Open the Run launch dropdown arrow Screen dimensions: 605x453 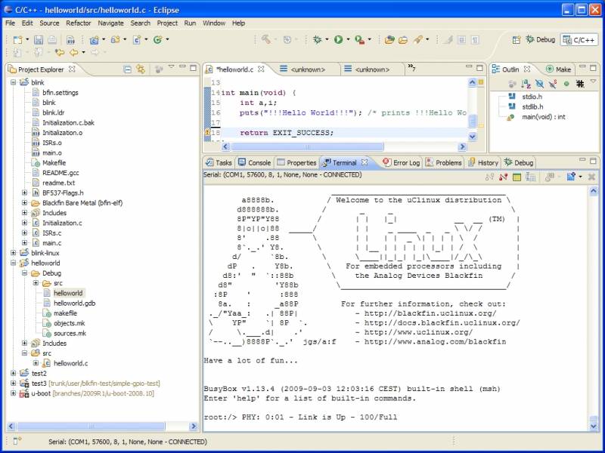[348, 39]
